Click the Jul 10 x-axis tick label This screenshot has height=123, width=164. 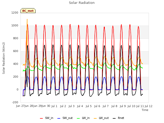click(131, 106)
